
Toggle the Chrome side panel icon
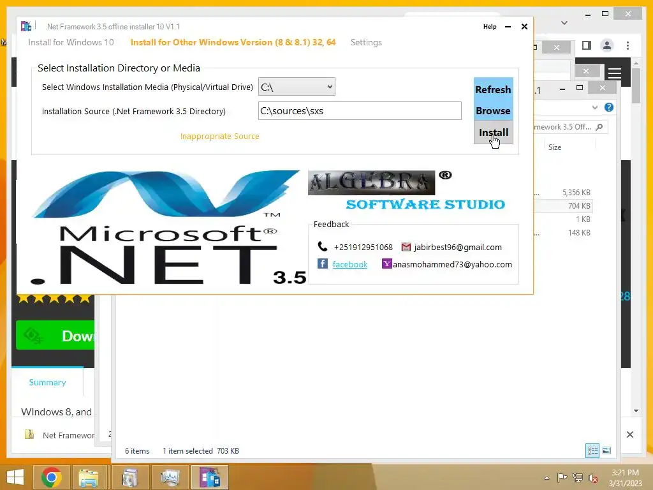coord(587,45)
